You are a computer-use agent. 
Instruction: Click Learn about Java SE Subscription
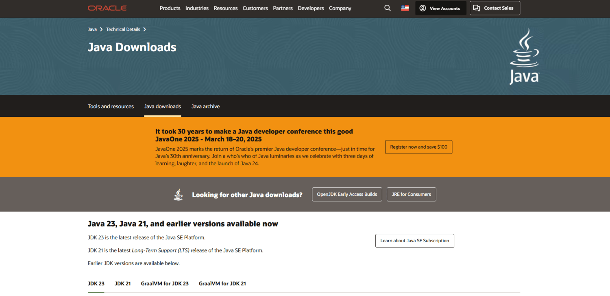(x=414, y=241)
